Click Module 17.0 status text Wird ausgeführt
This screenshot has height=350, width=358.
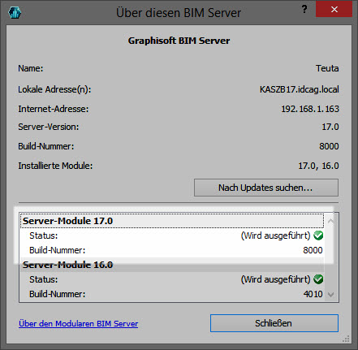275,235
